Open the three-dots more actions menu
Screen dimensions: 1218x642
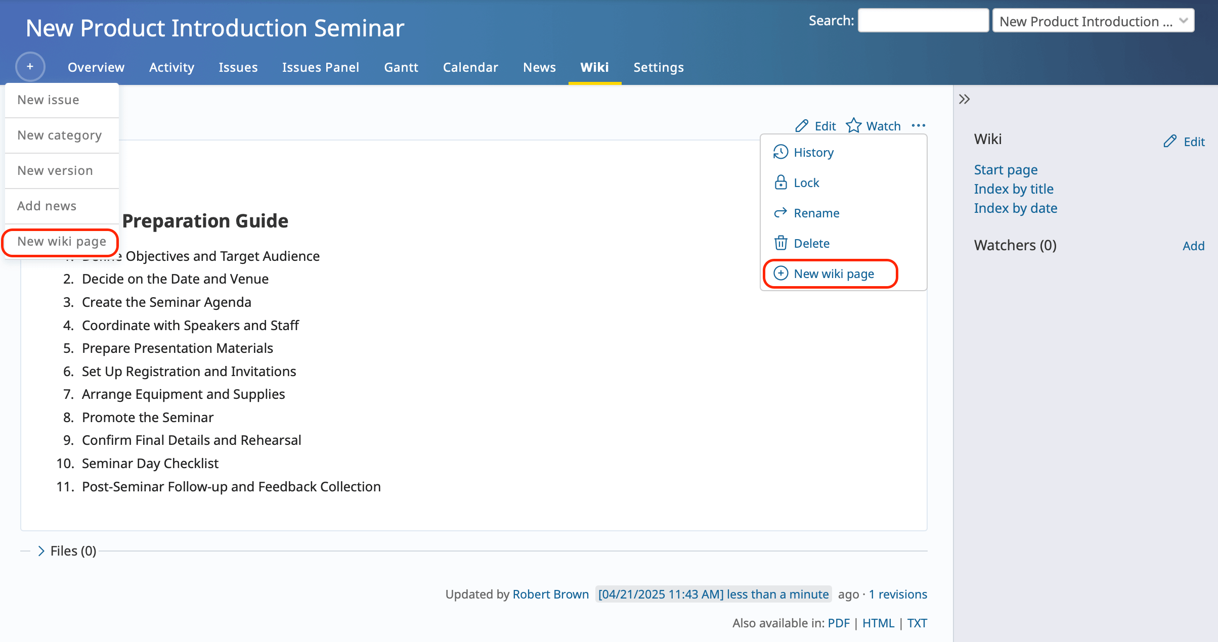pos(918,125)
